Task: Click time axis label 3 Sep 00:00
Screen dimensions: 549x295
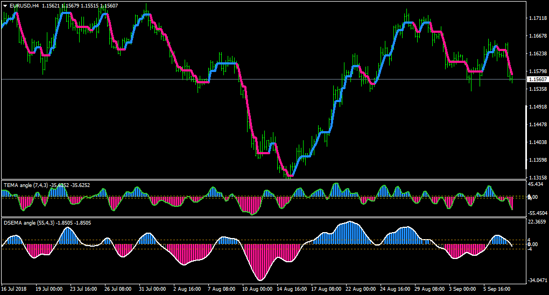Action: pyautogui.click(x=462, y=289)
